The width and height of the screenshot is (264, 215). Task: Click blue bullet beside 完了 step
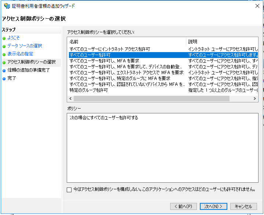click(4, 79)
